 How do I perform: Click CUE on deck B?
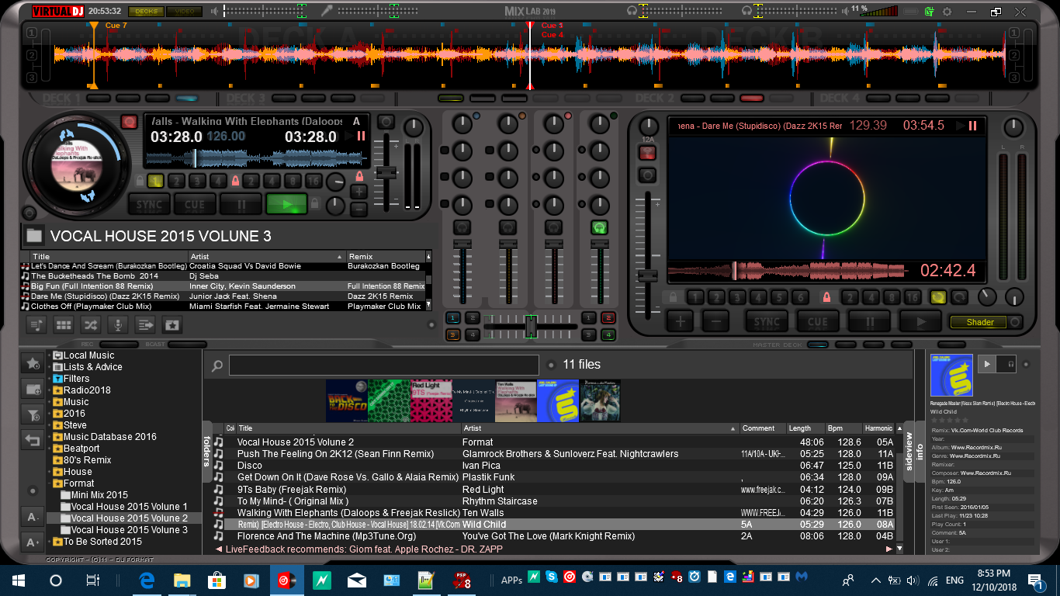[x=818, y=321]
